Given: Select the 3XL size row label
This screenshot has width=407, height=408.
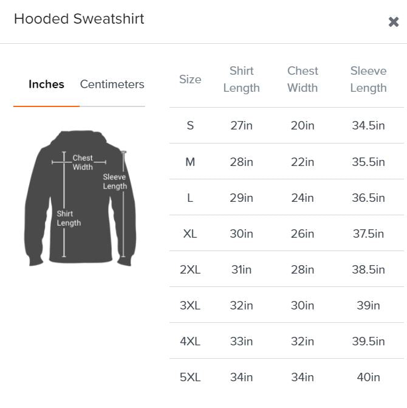Looking at the screenshot, I should [x=190, y=305].
